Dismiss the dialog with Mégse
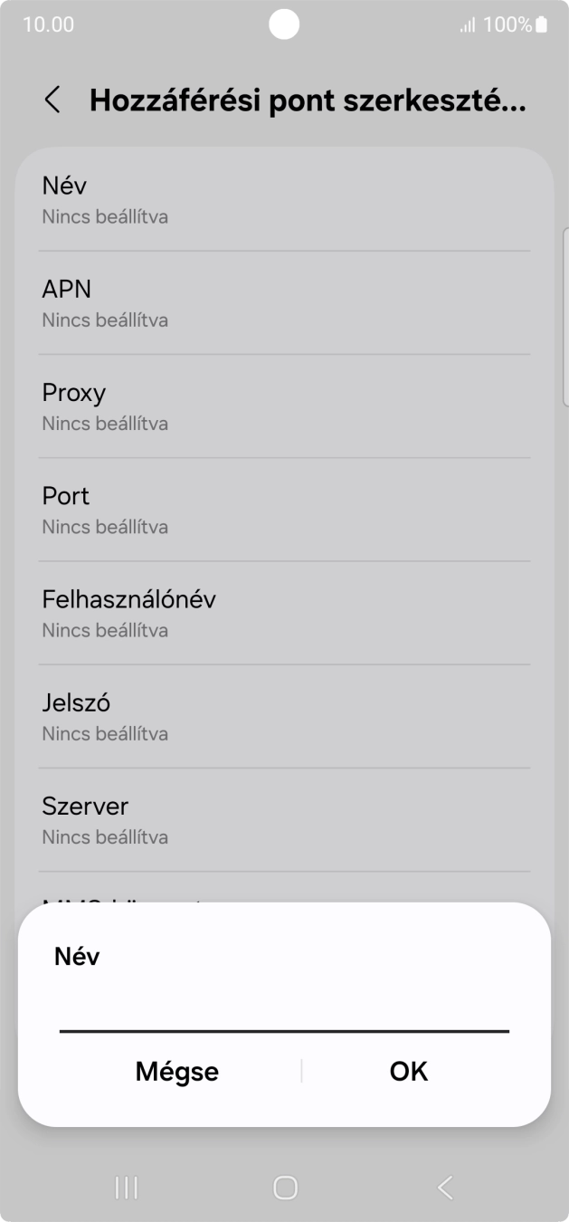Viewport: 569px width, 1222px height. pyautogui.click(x=176, y=1072)
